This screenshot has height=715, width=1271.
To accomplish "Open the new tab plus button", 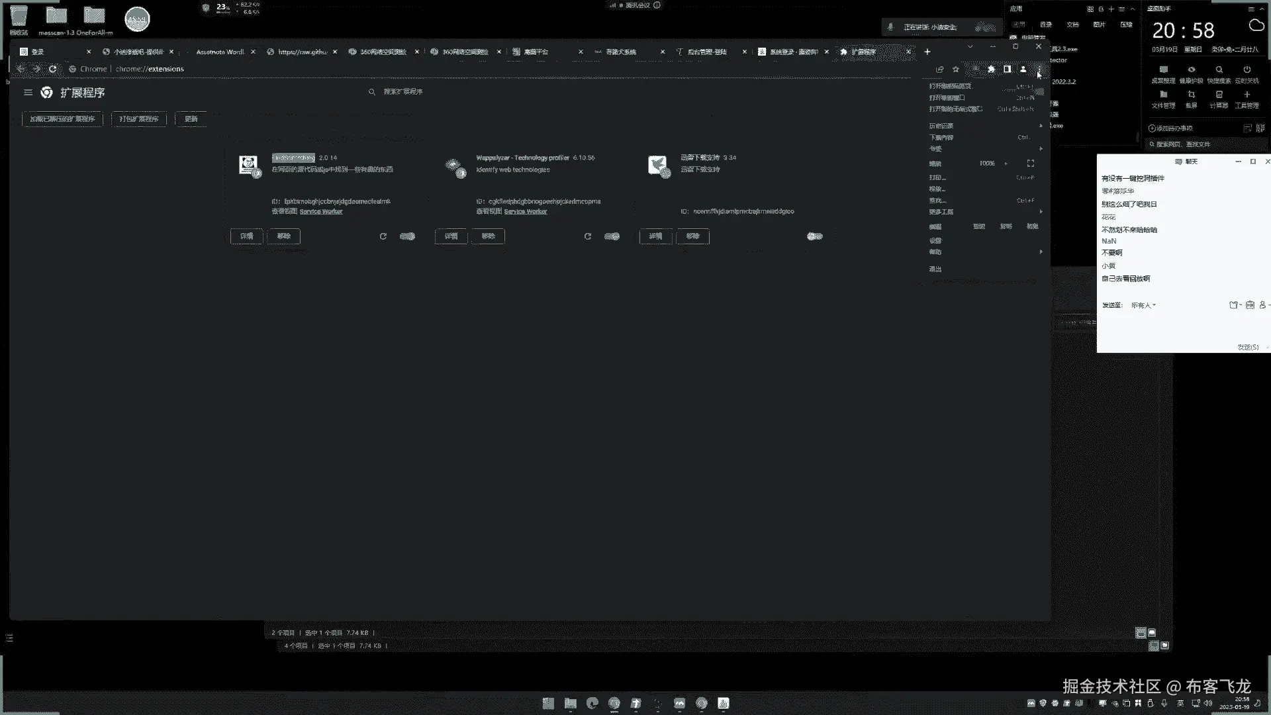I will (x=927, y=52).
